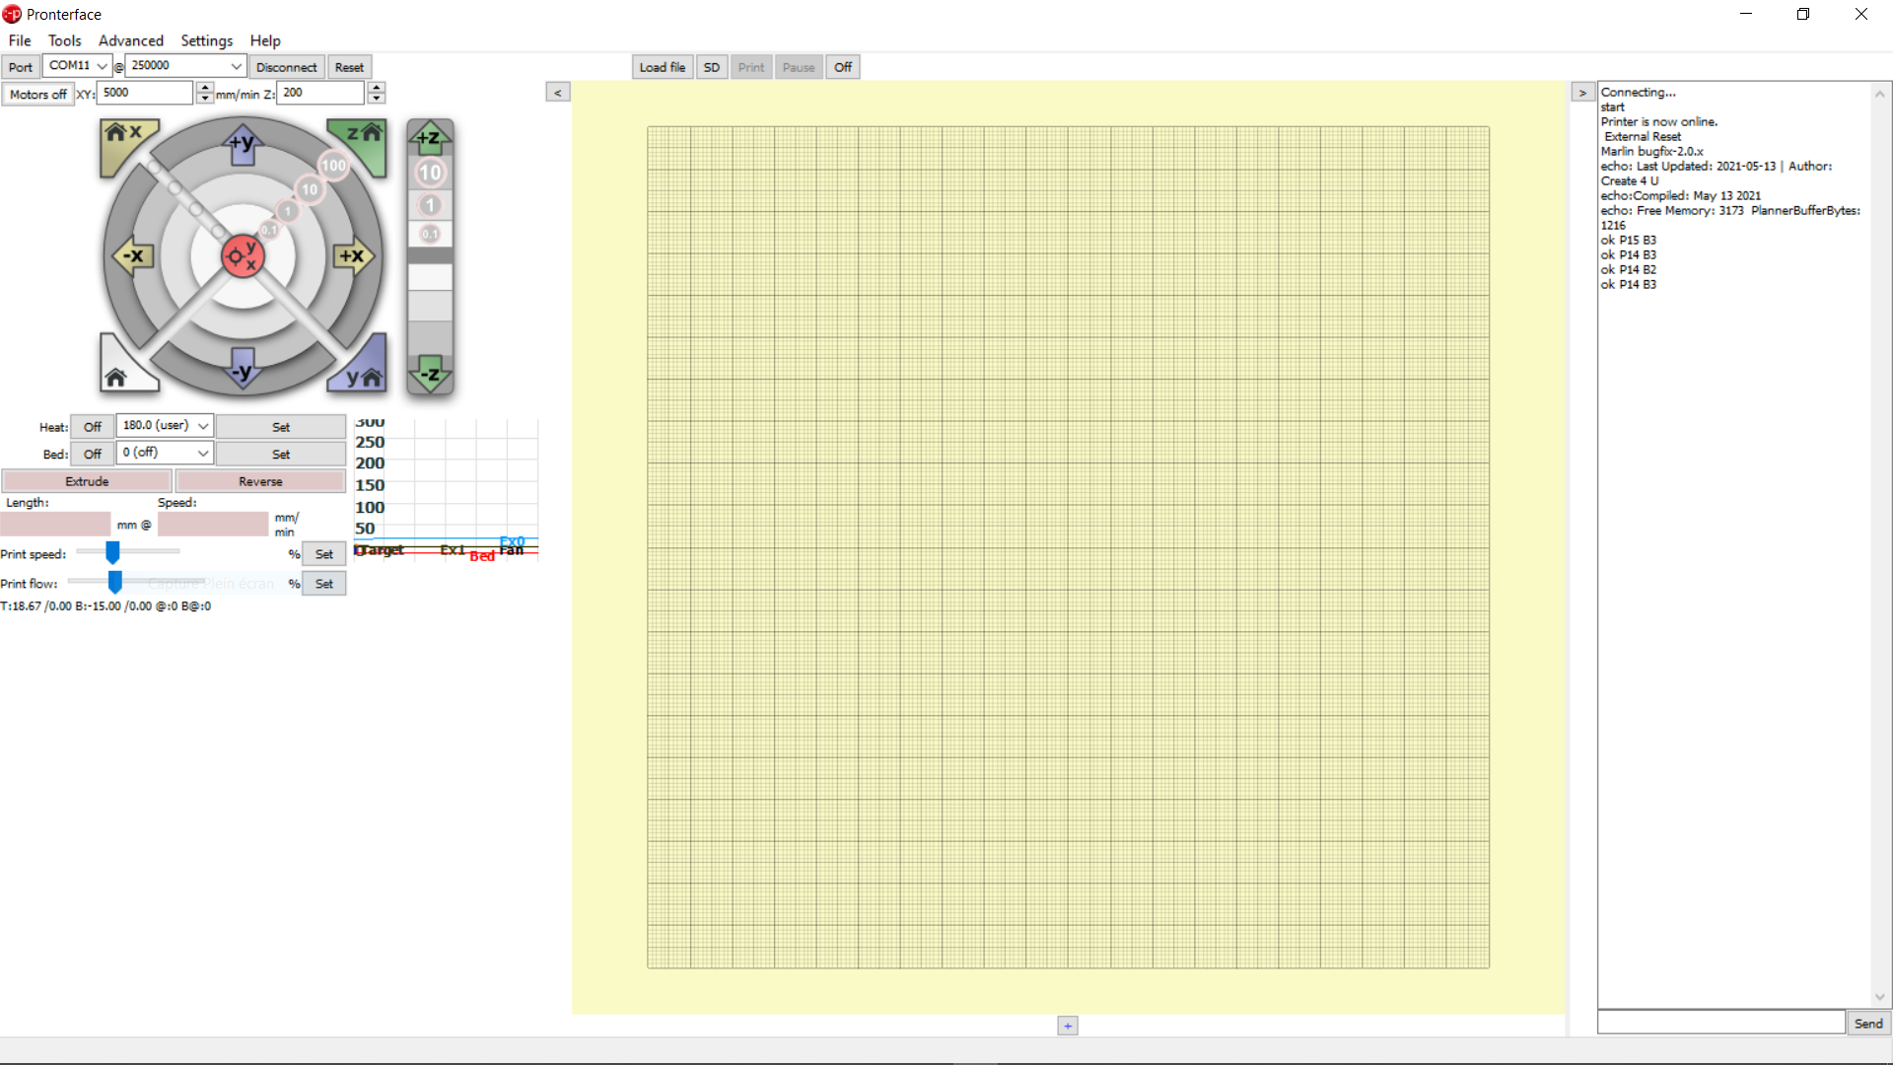Select the 1 mm XY step circle

click(287, 211)
